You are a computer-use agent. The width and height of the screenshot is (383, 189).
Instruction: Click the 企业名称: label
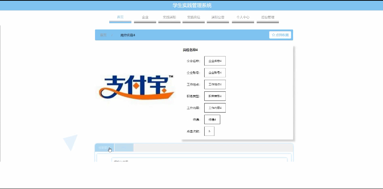(x=193, y=61)
